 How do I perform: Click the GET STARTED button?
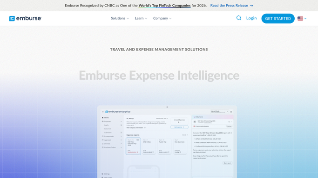coord(278,19)
